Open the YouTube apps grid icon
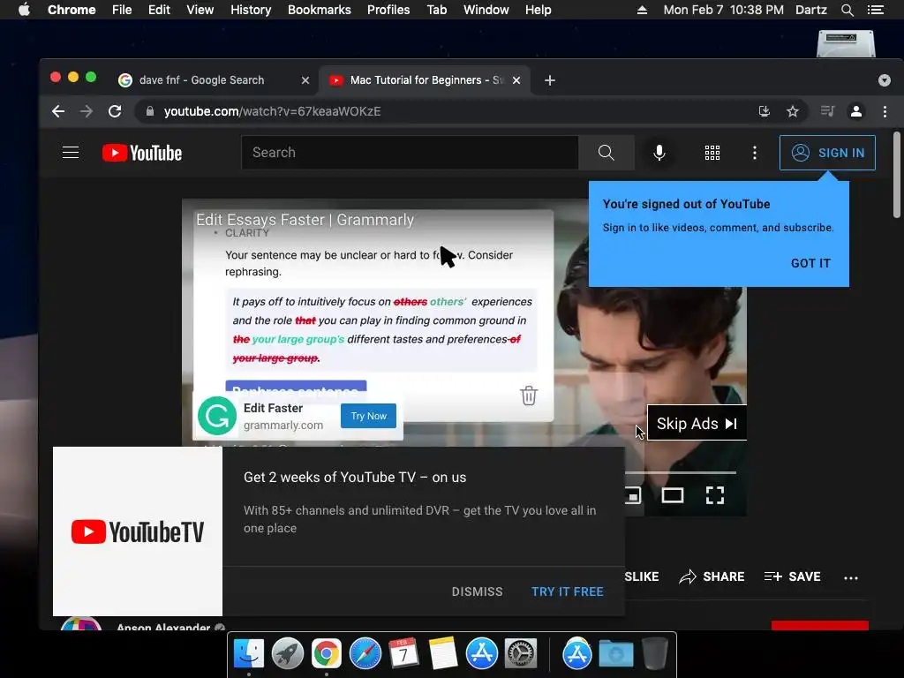This screenshot has width=904, height=678. tap(712, 153)
